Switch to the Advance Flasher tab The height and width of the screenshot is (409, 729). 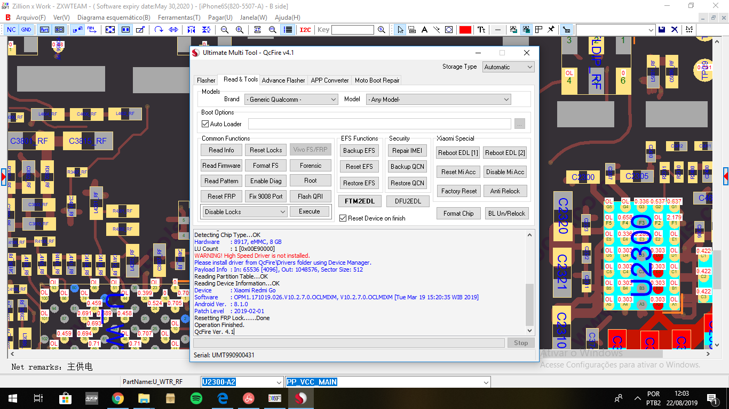pos(283,80)
